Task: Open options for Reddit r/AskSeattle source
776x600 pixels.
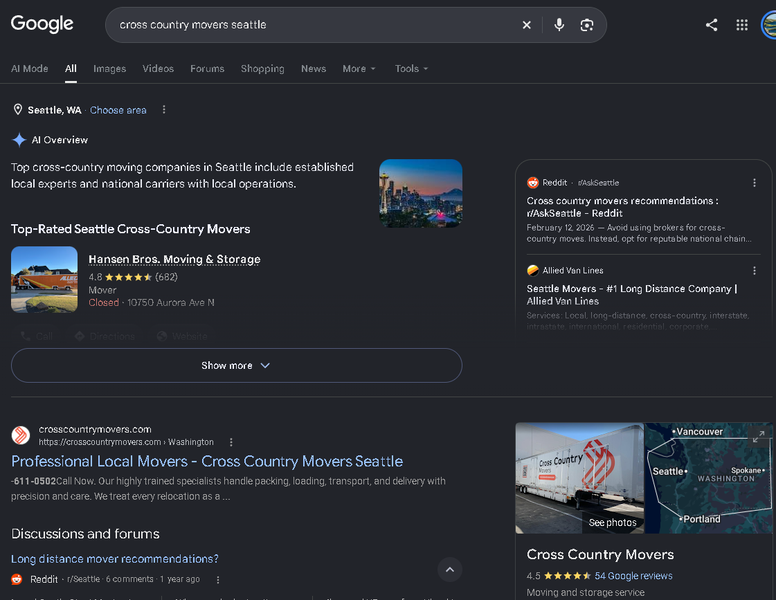Action: (755, 183)
